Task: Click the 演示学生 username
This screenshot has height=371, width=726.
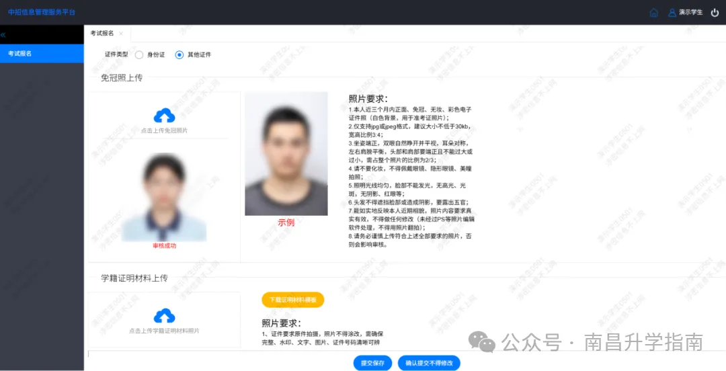Action: [691, 13]
